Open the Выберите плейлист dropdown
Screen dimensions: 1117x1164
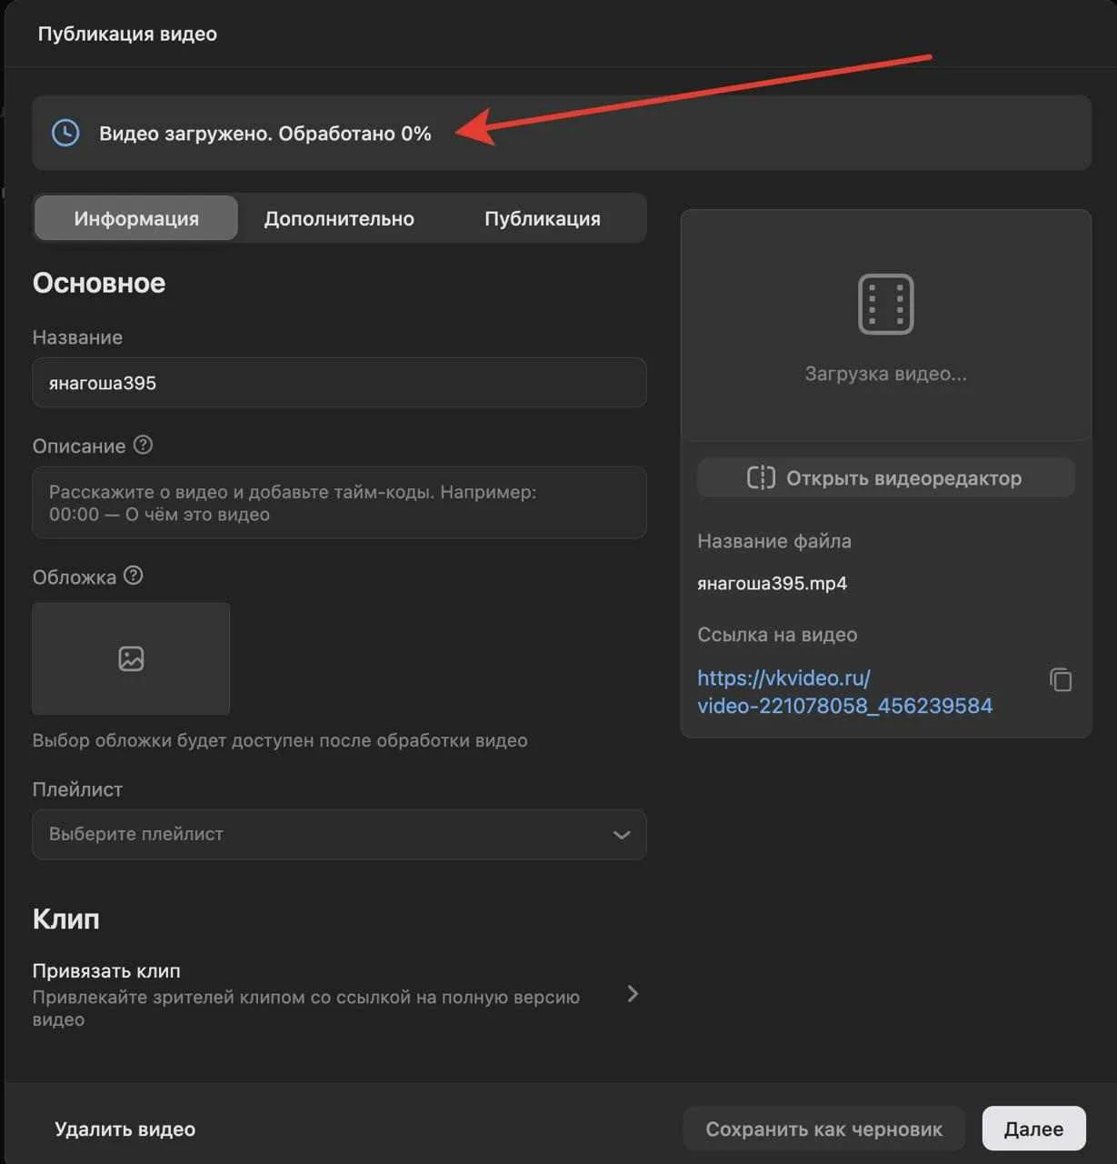(339, 834)
